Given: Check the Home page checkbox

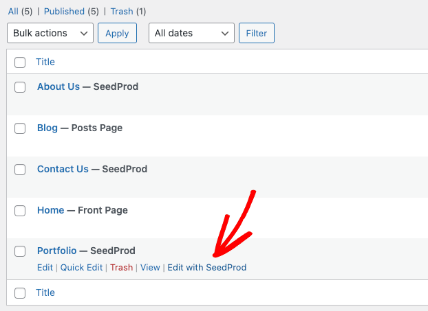Looking at the screenshot, I should point(20,211).
